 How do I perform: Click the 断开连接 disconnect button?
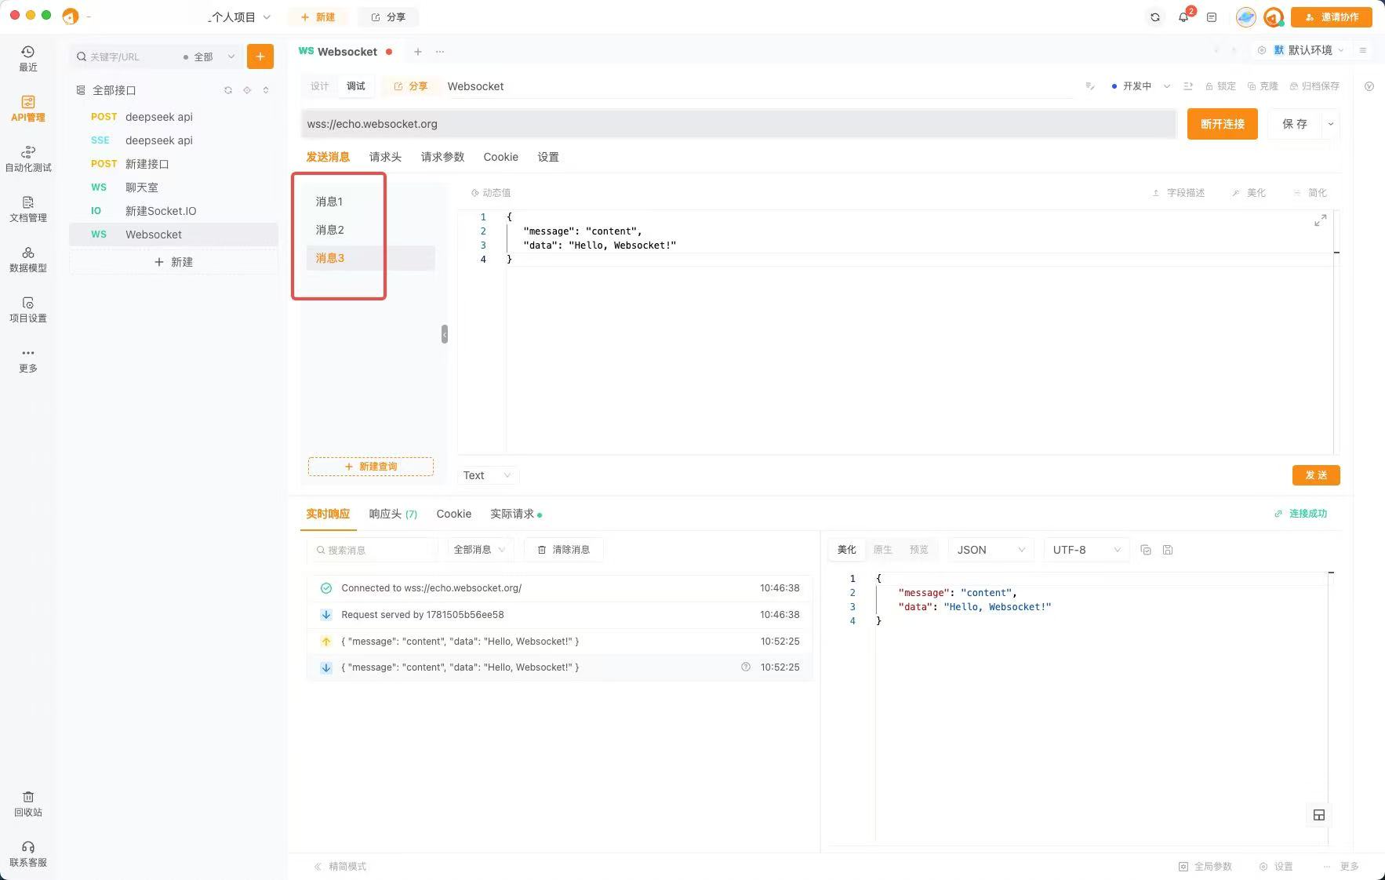tap(1222, 123)
